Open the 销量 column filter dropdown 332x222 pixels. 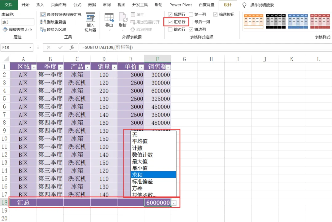[114, 67]
